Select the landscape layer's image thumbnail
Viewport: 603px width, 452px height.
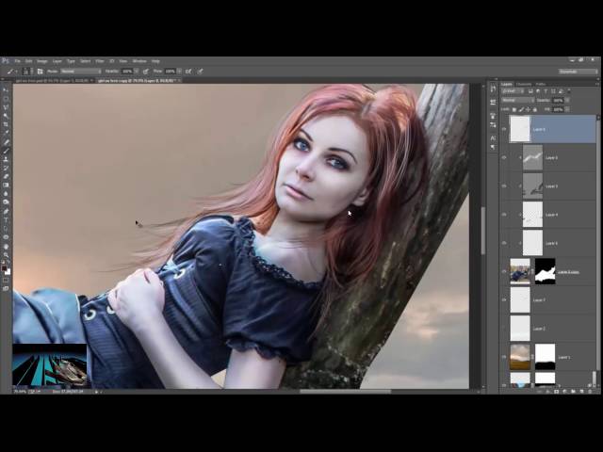(520, 357)
